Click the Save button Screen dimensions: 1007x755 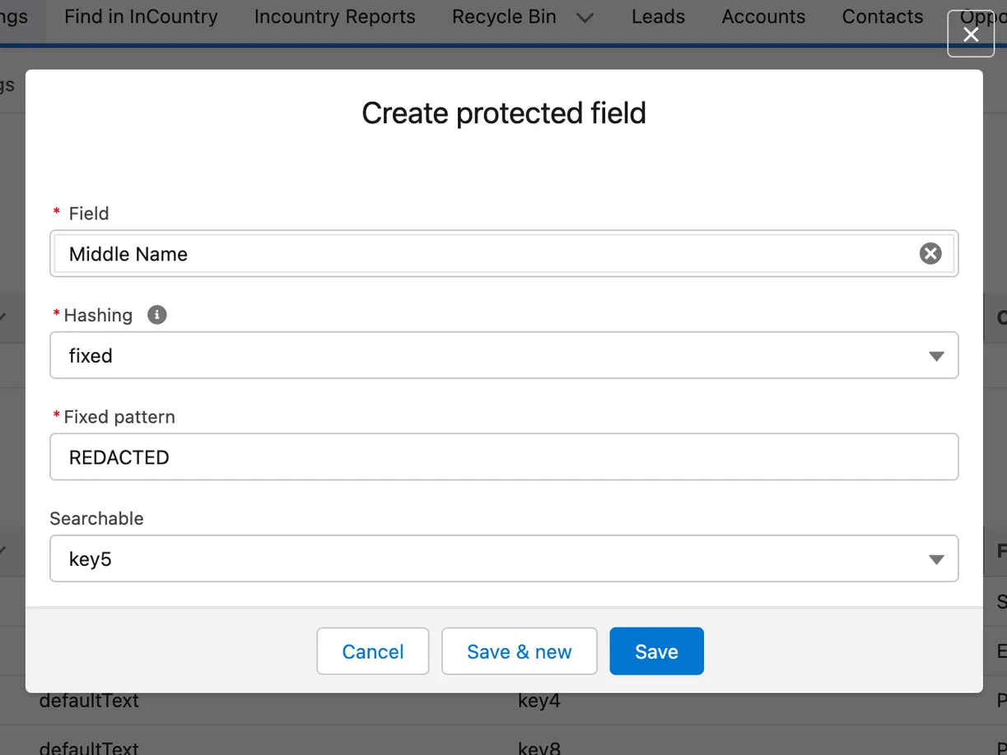point(656,651)
